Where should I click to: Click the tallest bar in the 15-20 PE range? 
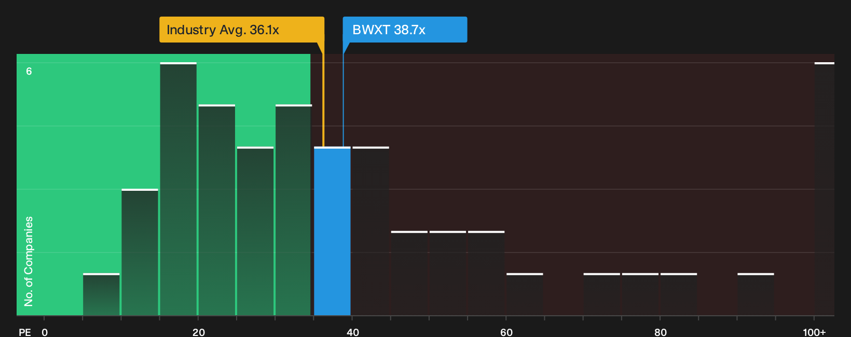click(x=179, y=189)
